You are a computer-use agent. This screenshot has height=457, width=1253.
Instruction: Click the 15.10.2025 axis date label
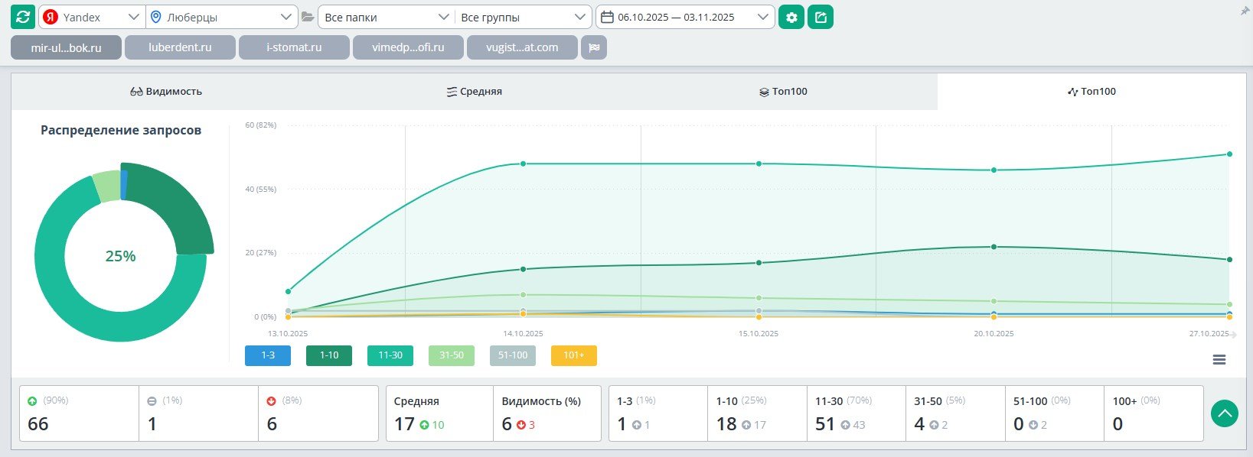click(759, 334)
